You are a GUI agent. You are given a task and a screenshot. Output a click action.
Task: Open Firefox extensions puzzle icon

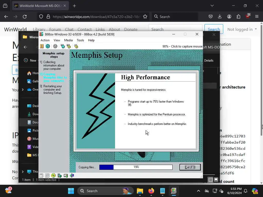tap(238, 17)
